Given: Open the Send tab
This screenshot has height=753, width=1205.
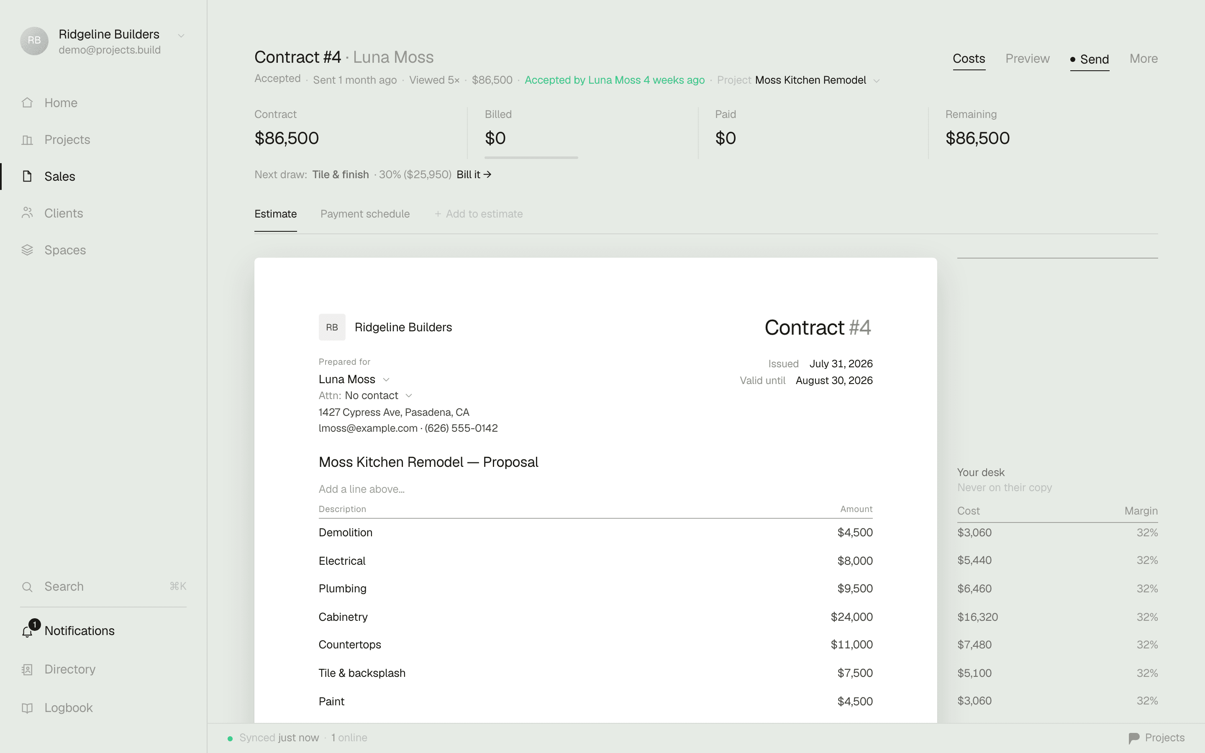Looking at the screenshot, I should (x=1089, y=59).
